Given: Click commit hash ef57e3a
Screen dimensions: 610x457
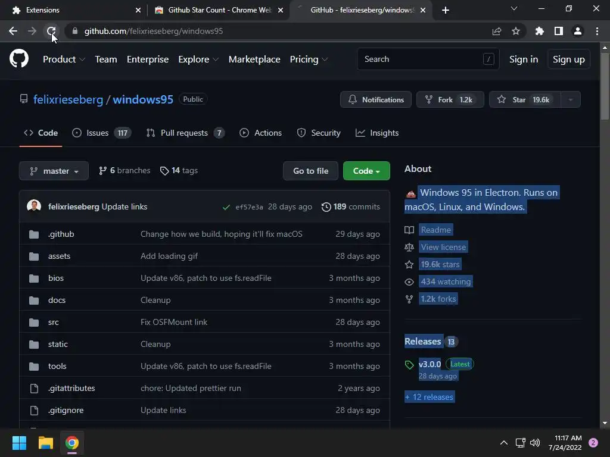Looking at the screenshot, I should (249, 207).
